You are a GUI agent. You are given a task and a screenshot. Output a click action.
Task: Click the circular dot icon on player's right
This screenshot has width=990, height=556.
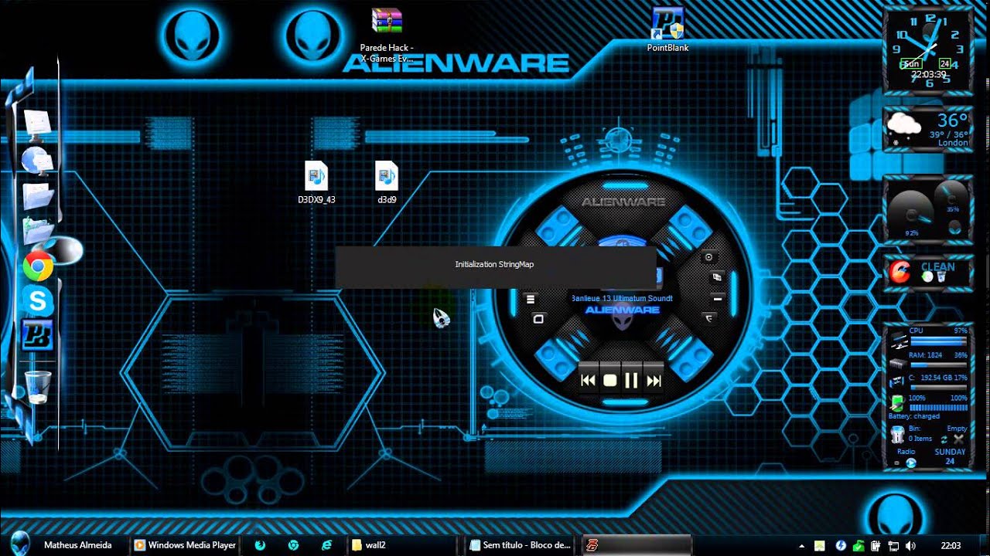[x=708, y=257]
